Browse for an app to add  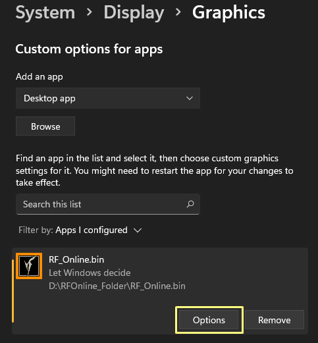coord(45,126)
